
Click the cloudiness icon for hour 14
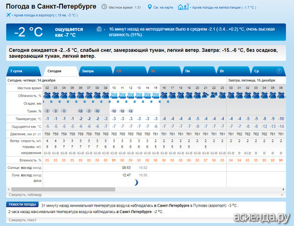pyautogui.click(x=147, y=95)
